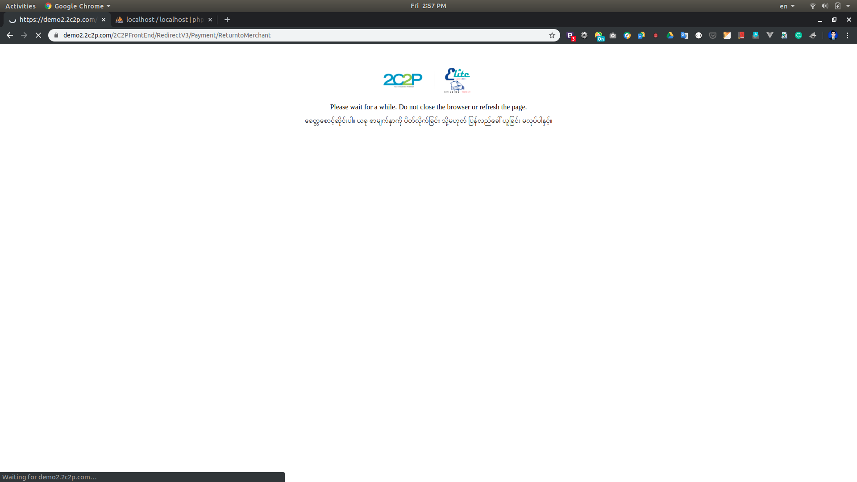Go back to the previous page

coord(10,35)
